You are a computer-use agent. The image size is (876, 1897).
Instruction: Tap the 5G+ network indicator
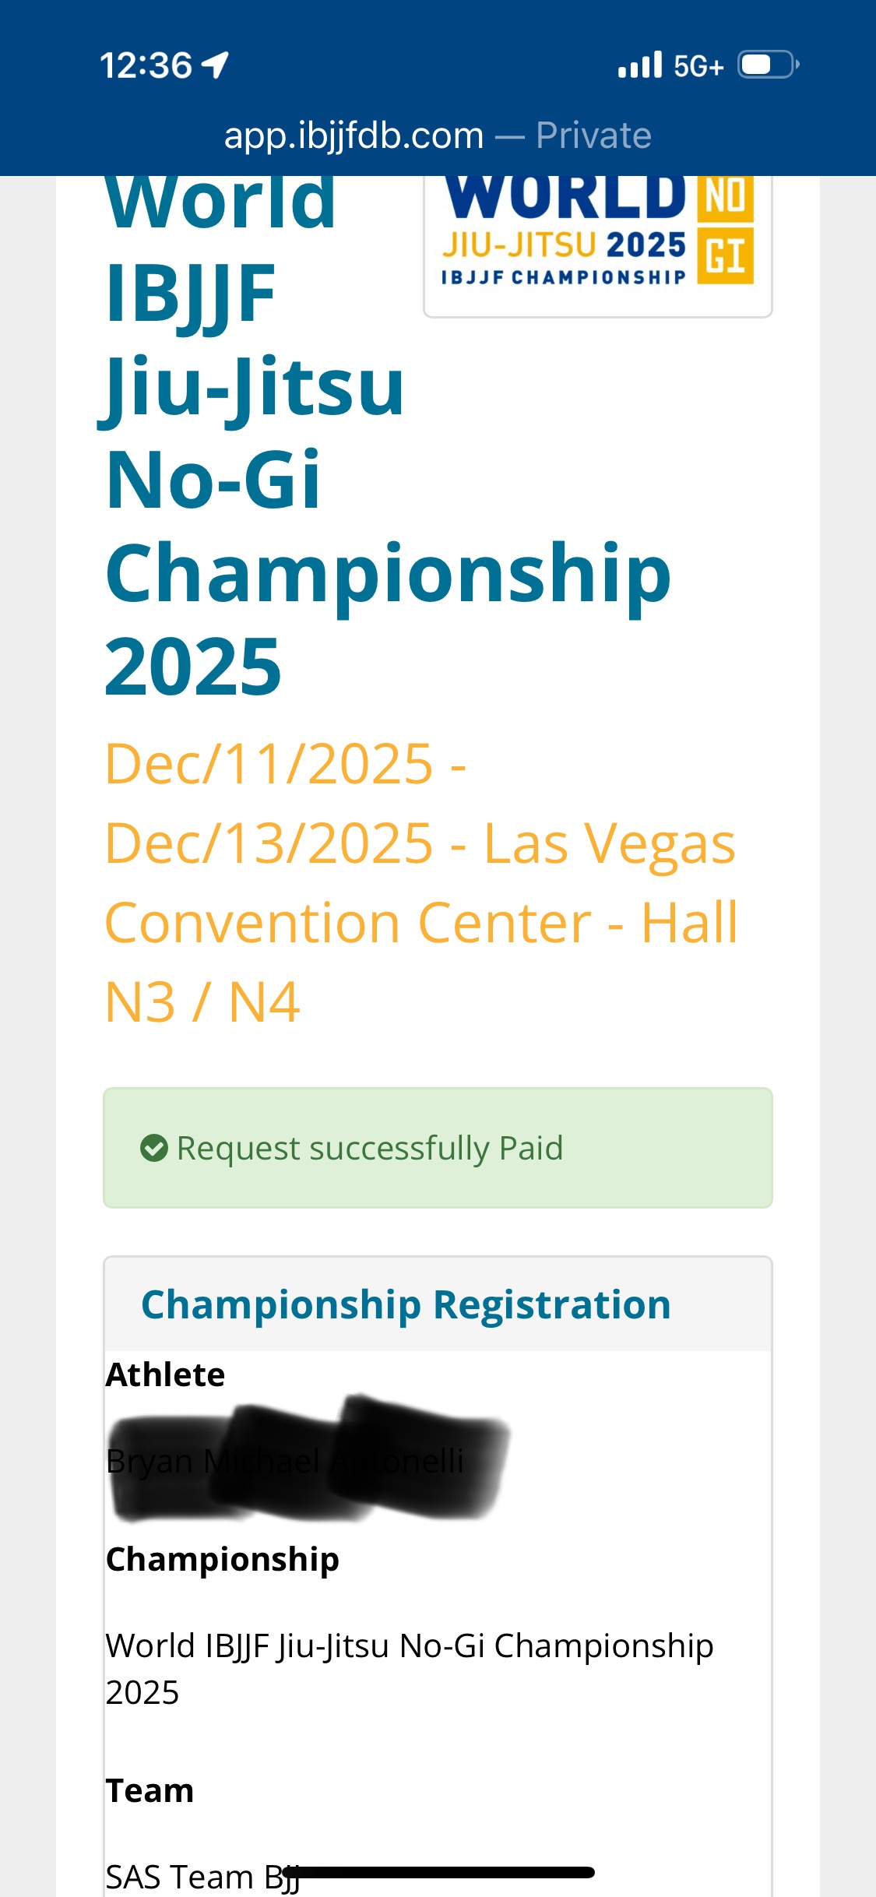pyautogui.click(x=698, y=67)
